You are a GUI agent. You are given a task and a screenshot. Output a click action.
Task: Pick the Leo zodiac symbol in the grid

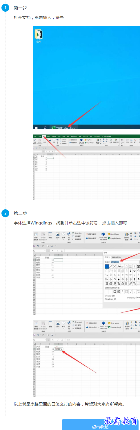coord(115,283)
